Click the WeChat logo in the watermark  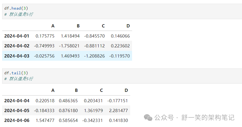[x=148, y=117]
